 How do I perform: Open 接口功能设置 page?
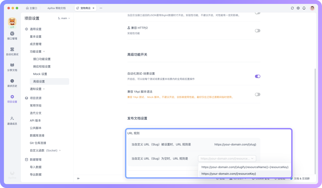(x=42, y=59)
